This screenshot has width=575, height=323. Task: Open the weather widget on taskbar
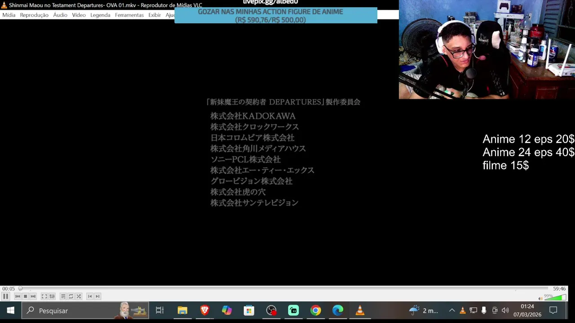click(x=424, y=310)
